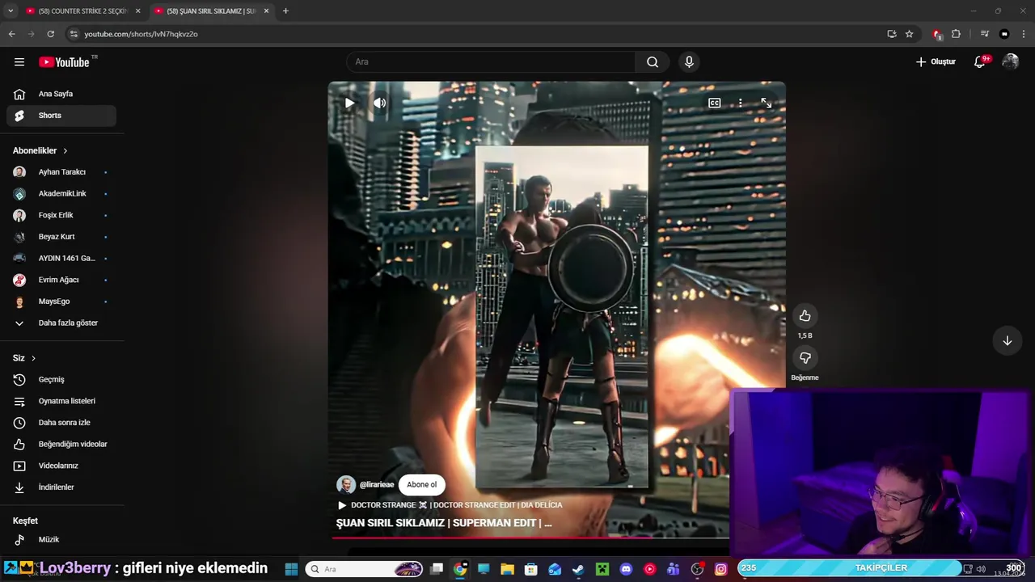Open Discord from the taskbar
Viewport: 1035px width, 582px height.
coord(626,569)
